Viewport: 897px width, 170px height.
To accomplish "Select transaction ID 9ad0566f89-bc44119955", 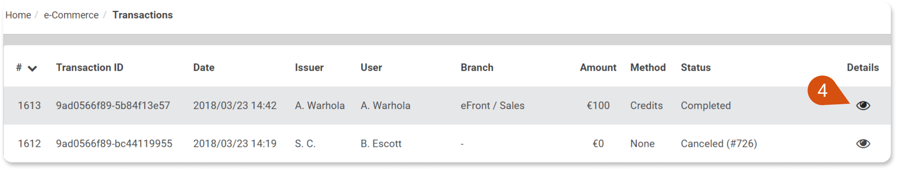I will pos(114,143).
